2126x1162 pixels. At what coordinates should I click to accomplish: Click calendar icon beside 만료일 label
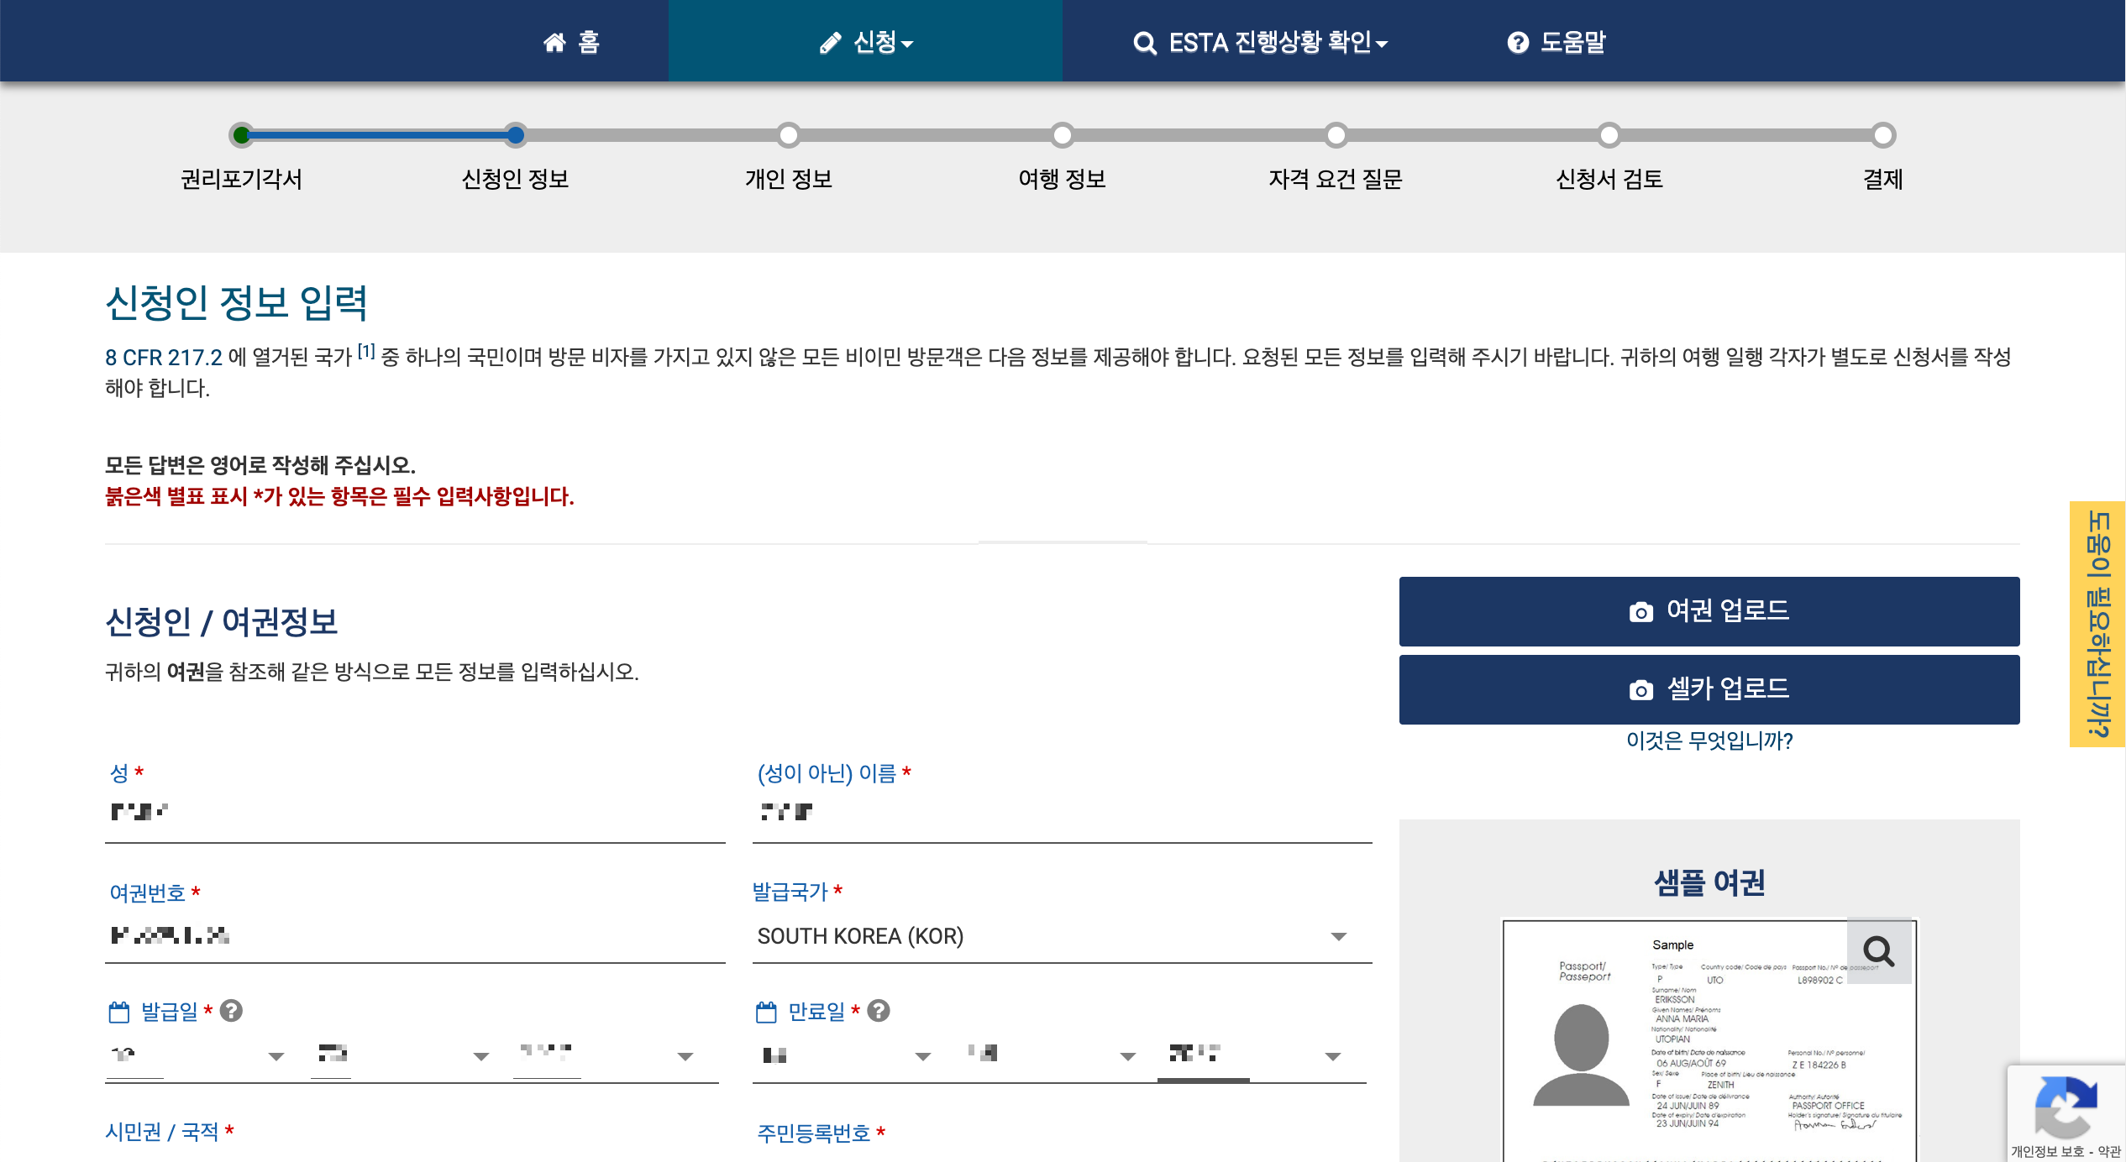click(x=766, y=1012)
